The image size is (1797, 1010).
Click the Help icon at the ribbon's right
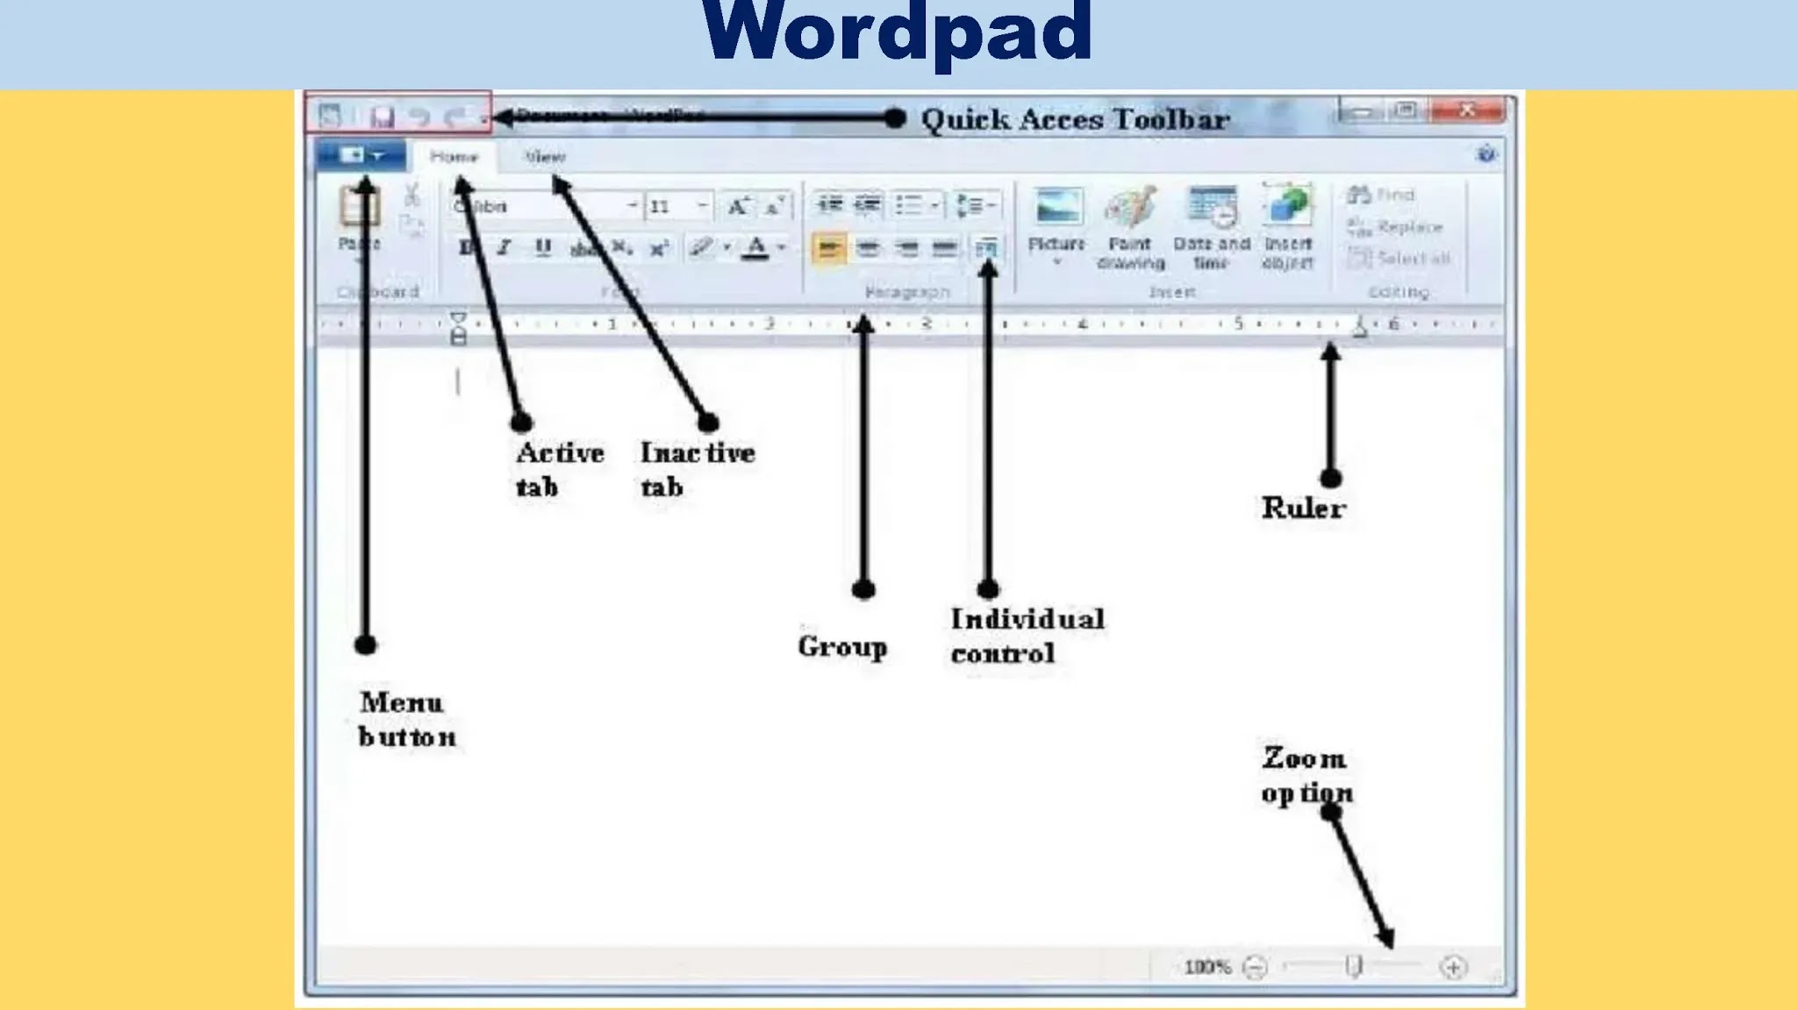pyautogui.click(x=1486, y=154)
